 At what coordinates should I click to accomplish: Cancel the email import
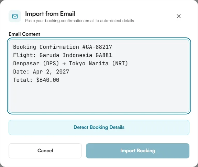point(45,151)
